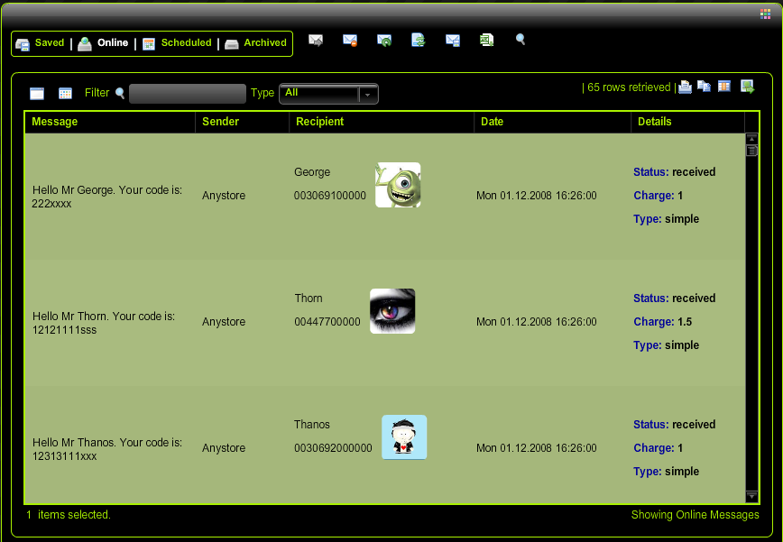Viewport: 783px width, 542px height.
Task: Switch to the Online tab
Action: (113, 43)
